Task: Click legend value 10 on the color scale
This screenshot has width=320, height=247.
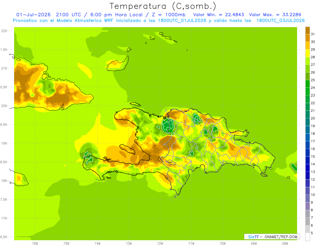Action: point(313,195)
